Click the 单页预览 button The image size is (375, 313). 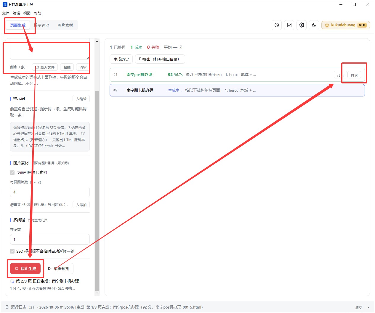click(58, 269)
